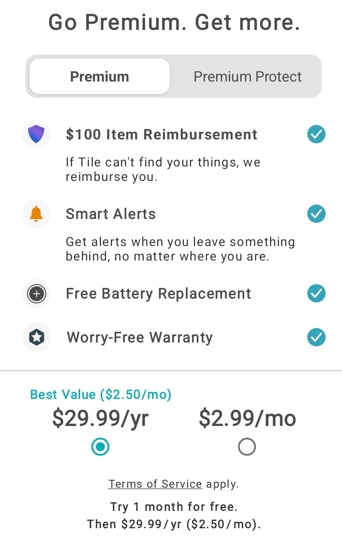Select the monthly plan radio button

247,447
